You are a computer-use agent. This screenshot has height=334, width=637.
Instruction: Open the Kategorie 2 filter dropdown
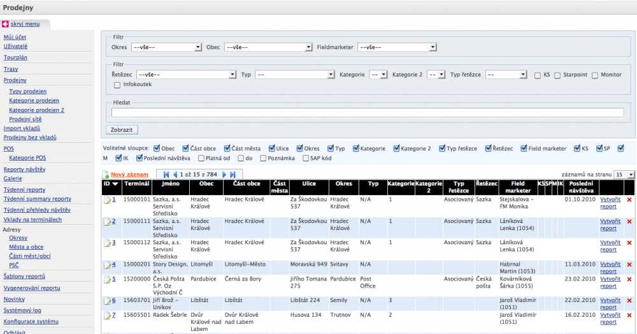[x=436, y=75]
